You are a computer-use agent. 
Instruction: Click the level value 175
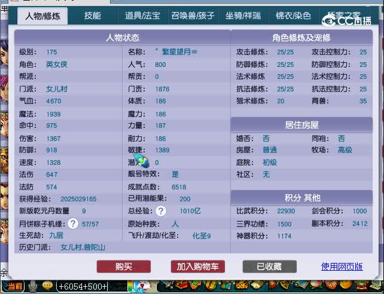(51, 52)
